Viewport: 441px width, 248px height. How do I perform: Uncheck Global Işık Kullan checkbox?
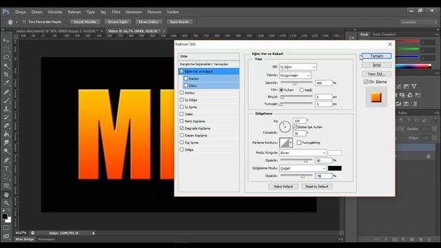(x=295, y=127)
